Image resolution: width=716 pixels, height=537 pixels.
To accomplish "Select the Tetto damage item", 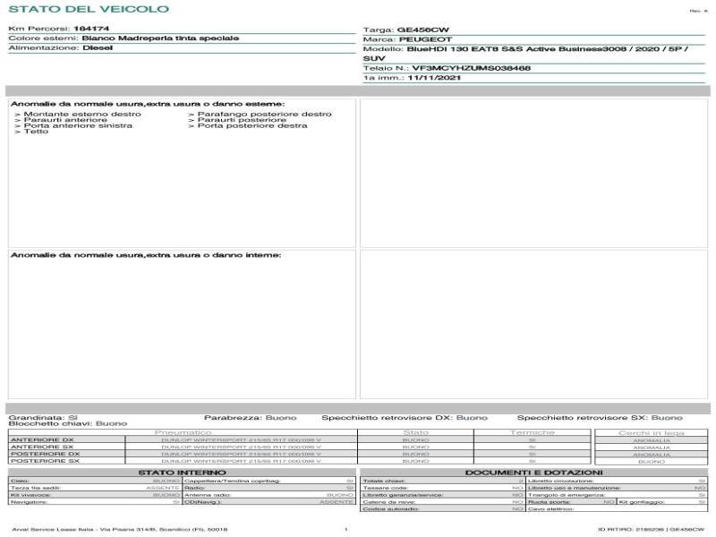I will click(x=36, y=132).
